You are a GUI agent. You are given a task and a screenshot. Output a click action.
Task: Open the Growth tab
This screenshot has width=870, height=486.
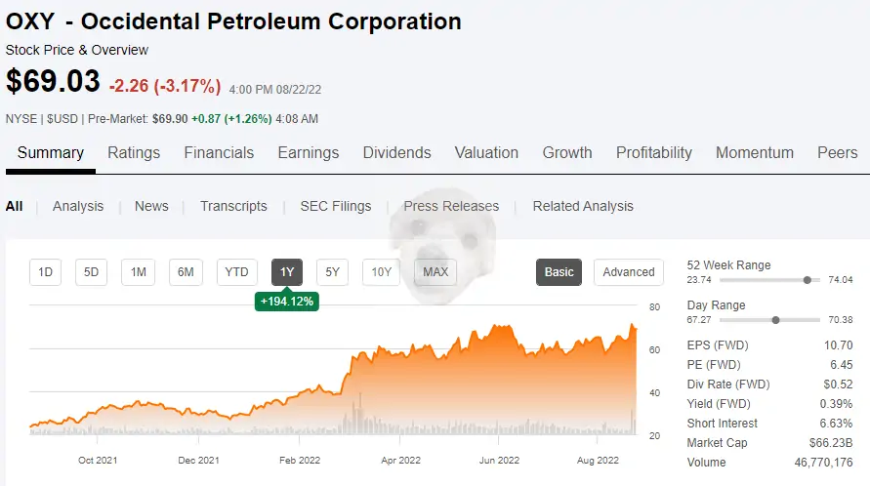pos(567,152)
